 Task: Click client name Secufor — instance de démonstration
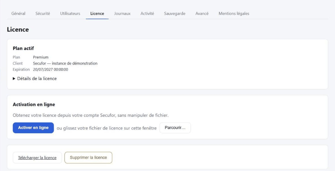65,63
